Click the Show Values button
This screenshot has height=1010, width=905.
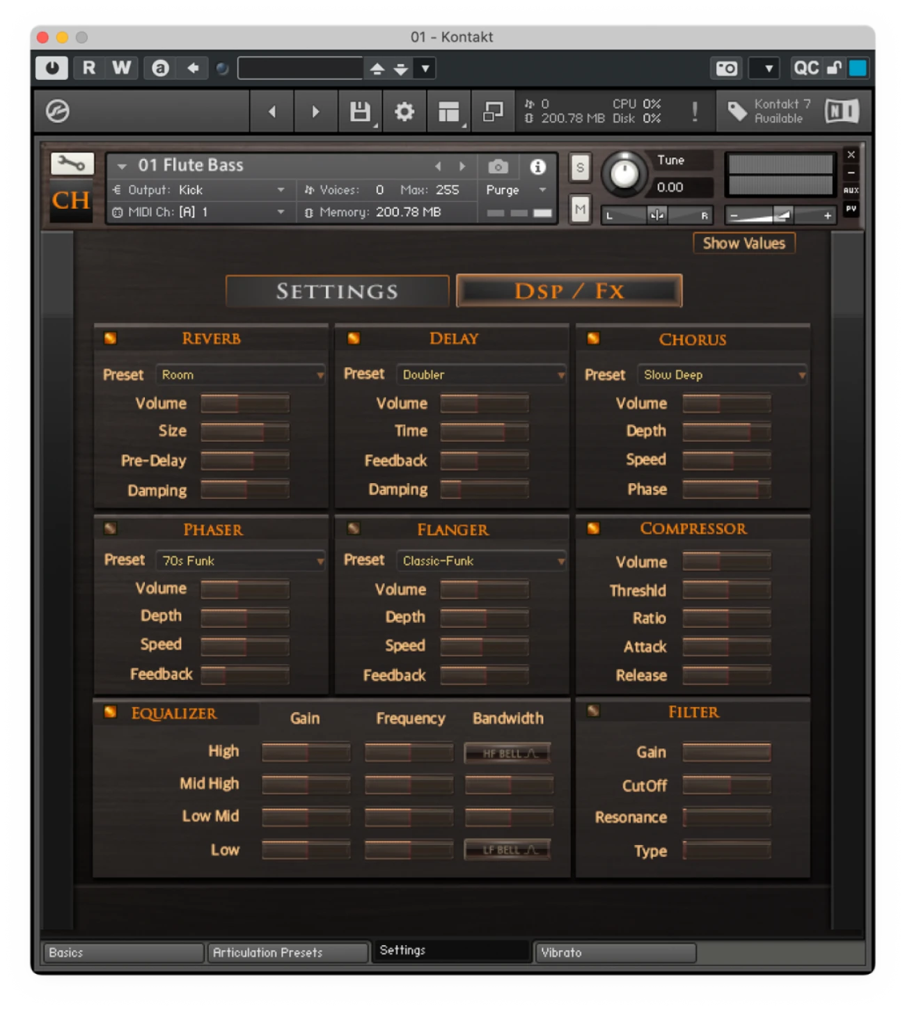click(x=743, y=243)
